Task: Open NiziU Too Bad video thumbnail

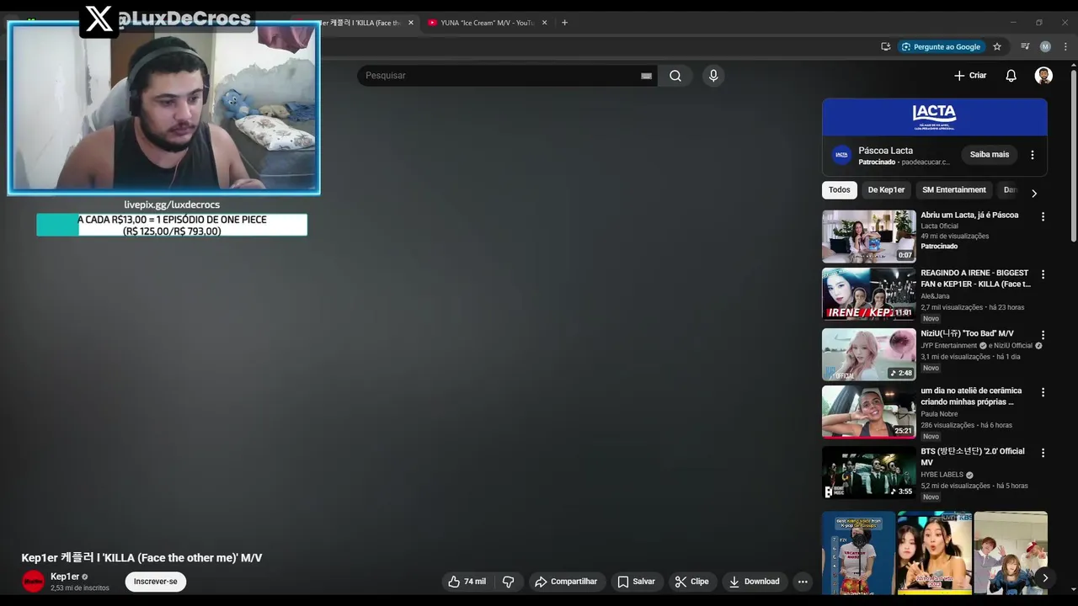Action: click(869, 355)
